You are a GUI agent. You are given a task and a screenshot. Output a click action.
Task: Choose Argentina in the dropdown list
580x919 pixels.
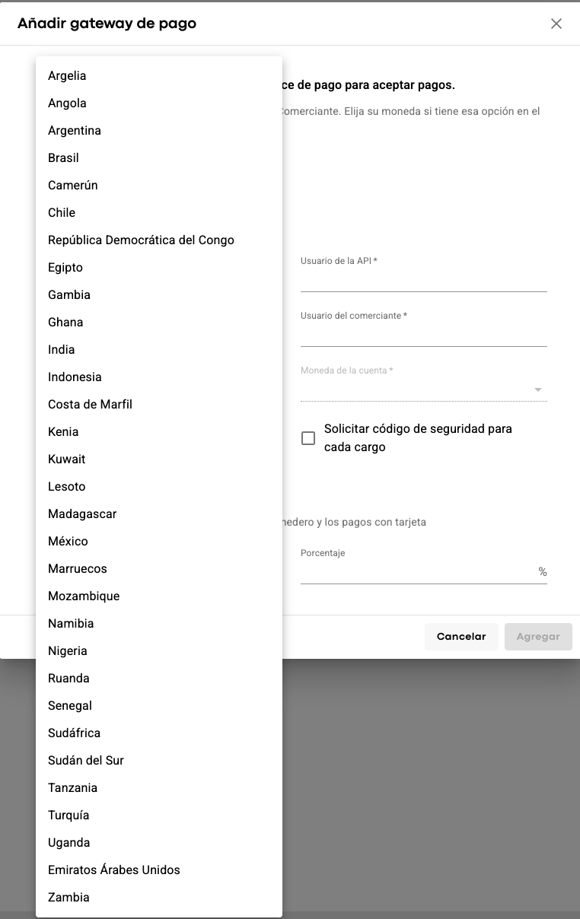tap(75, 130)
